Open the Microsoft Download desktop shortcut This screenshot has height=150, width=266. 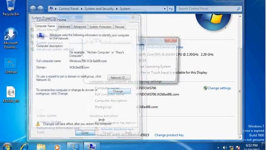[x=11, y=38]
